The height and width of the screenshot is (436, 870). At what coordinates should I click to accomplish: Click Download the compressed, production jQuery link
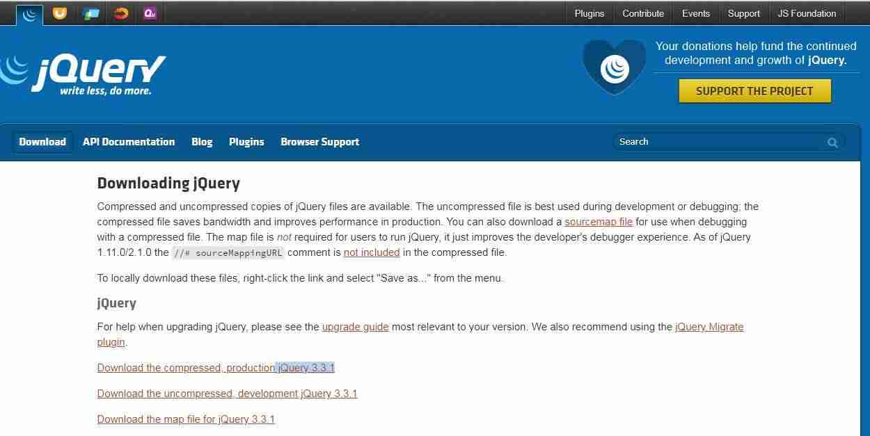[x=216, y=368]
